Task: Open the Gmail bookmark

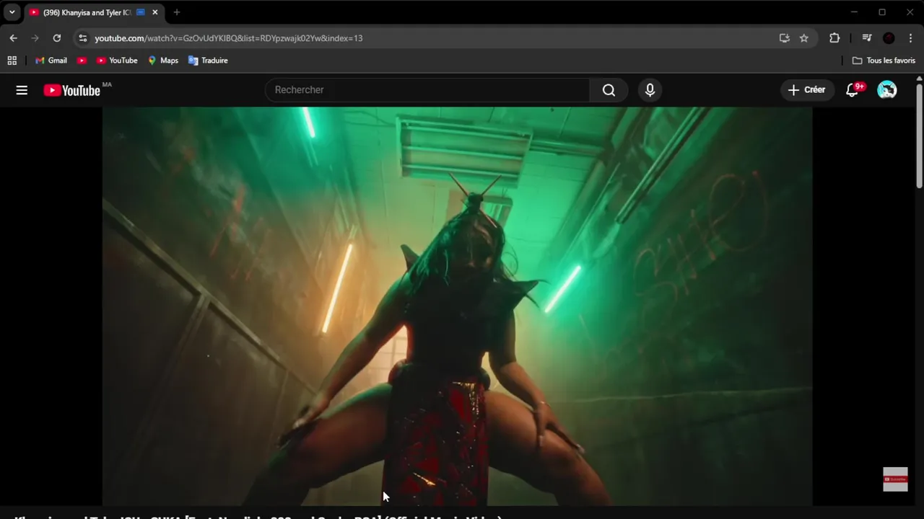Action: (51, 61)
